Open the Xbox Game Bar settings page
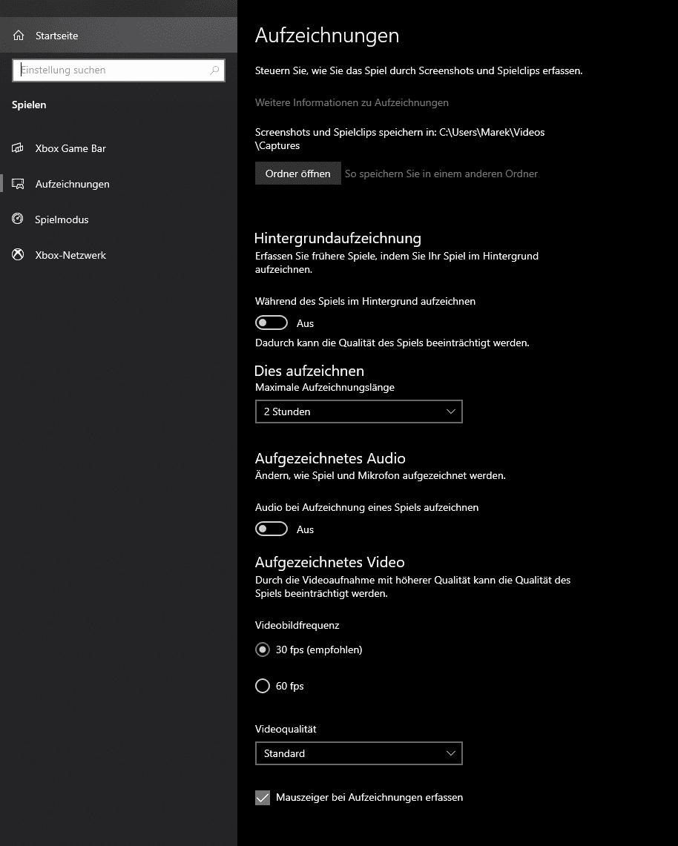The image size is (678, 846). click(x=70, y=148)
